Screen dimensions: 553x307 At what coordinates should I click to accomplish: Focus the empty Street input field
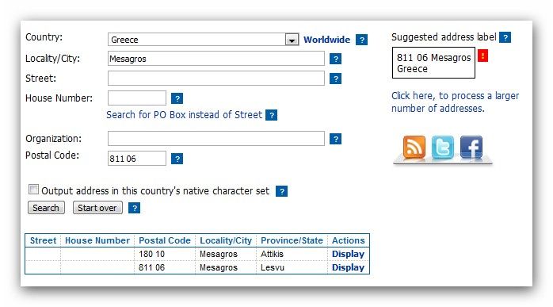pyautogui.click(x=216, y=79)
